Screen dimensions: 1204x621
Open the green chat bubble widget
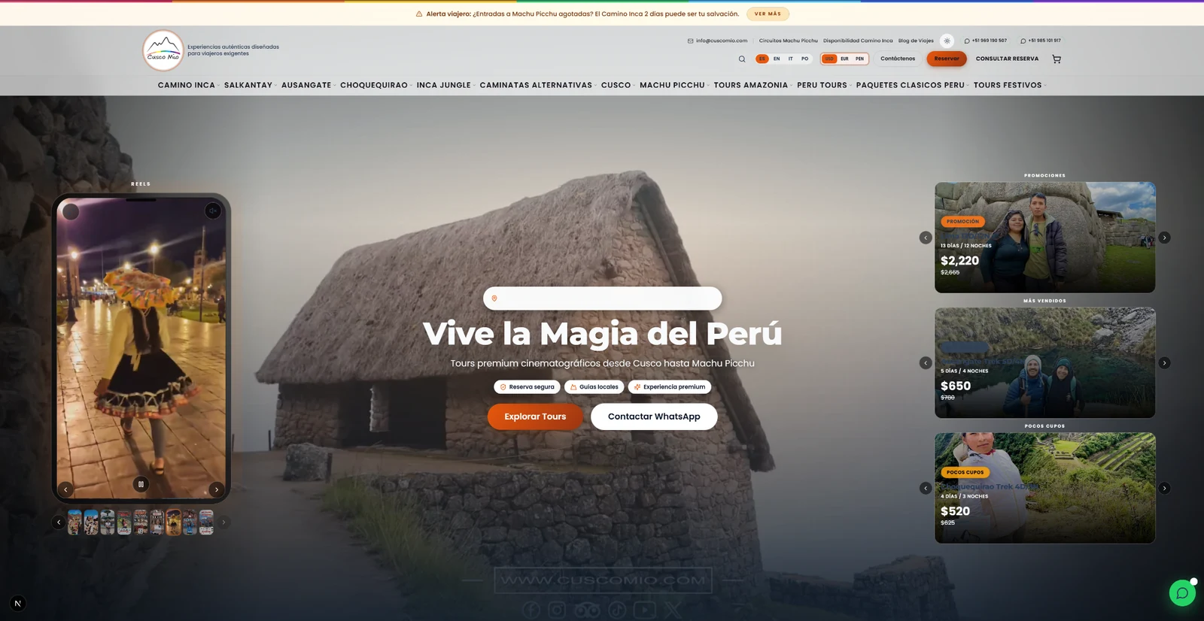click(x=1182, y=592)
